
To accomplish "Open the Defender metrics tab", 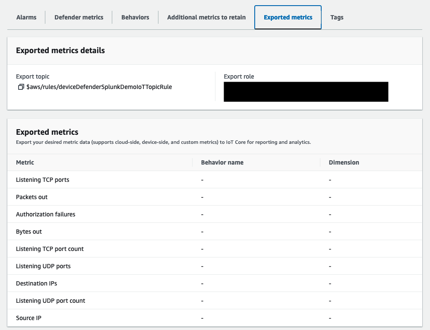I will [79, 17].
